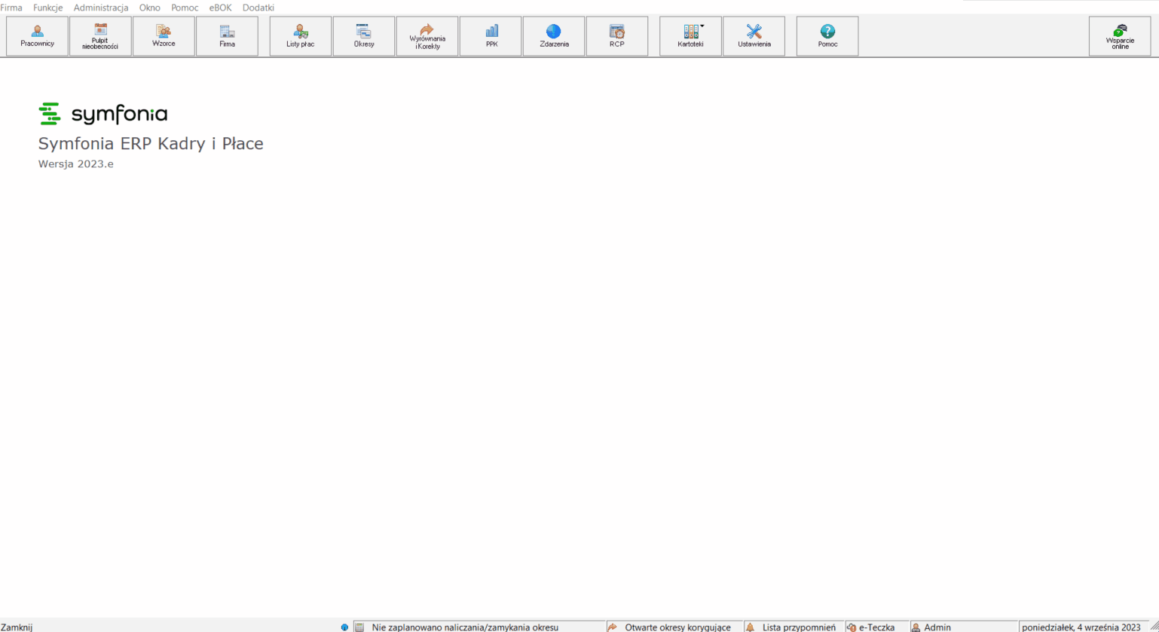1159x632 pixels.
Task: Click the date 'poniedziałek, 4 września 2023'
Action: [1081, 627]
